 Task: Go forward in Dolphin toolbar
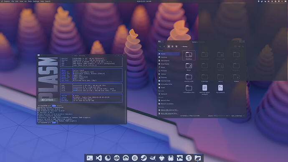164,46
